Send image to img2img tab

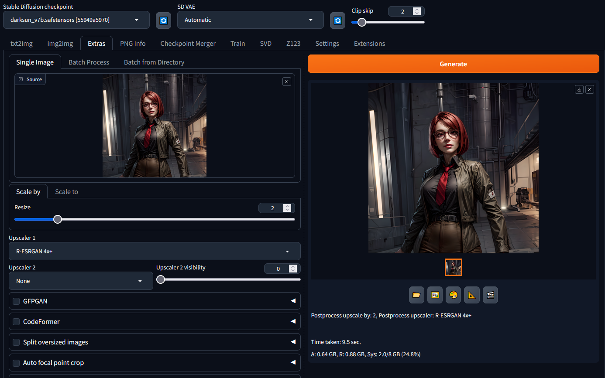(435, 295)
